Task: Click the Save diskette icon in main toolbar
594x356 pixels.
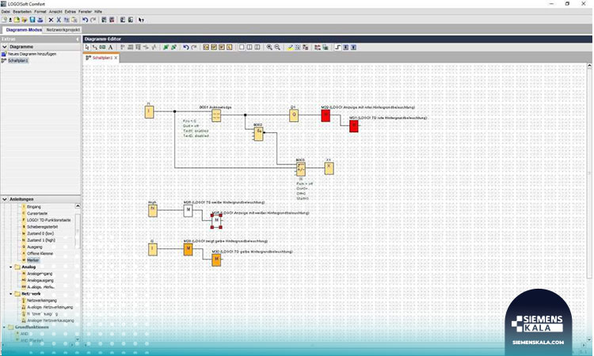Action: [32, 20]
